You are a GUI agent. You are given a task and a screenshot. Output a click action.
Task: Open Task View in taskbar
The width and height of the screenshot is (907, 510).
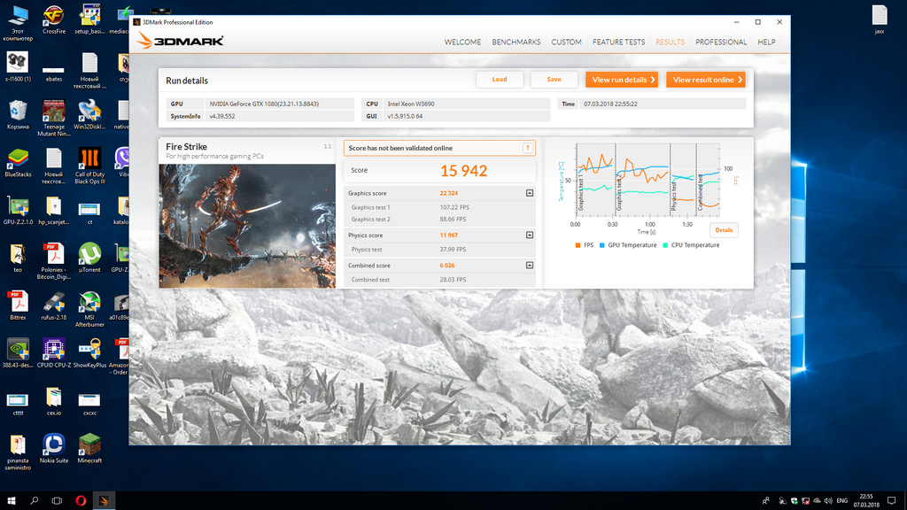click(57, 501)
